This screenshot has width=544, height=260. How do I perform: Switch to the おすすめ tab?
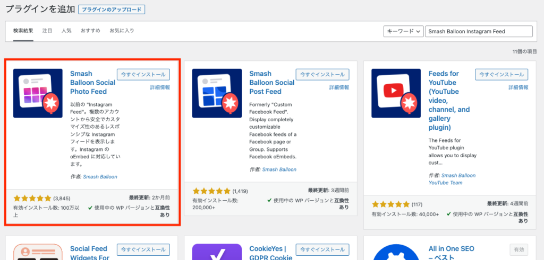pyautogui.click(x=90, y=31)
